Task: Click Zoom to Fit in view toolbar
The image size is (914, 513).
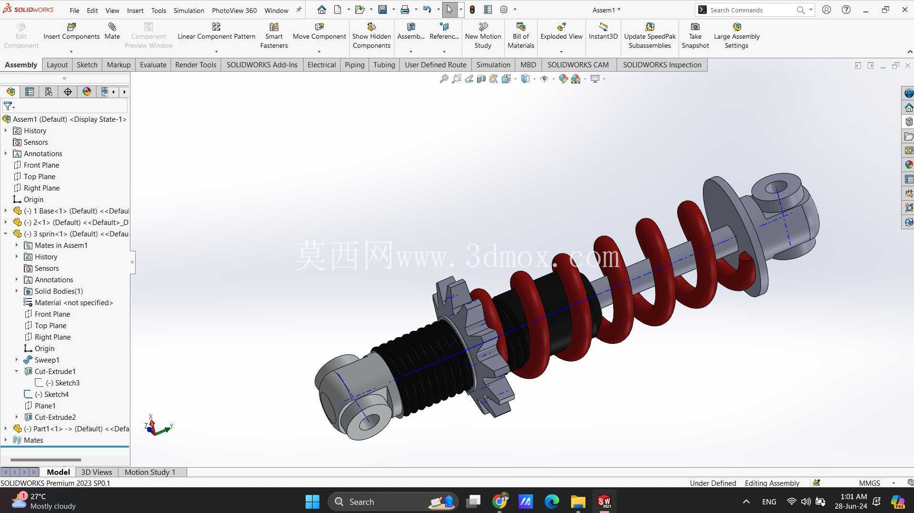Action: [x=444, y=79]
